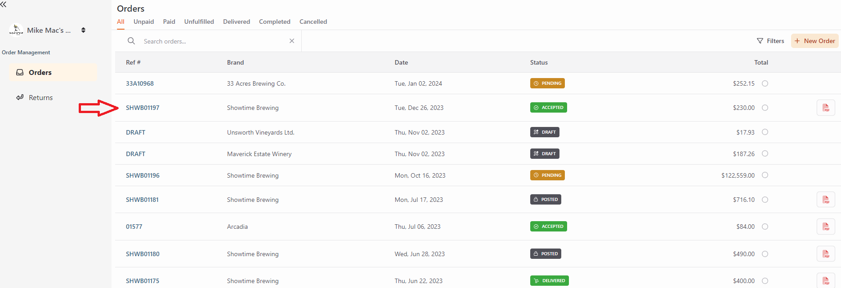This screenshot has width=841, height=288.
Task: Open Maverick Estate Winery DRAFT order
Action: (135, 154)
